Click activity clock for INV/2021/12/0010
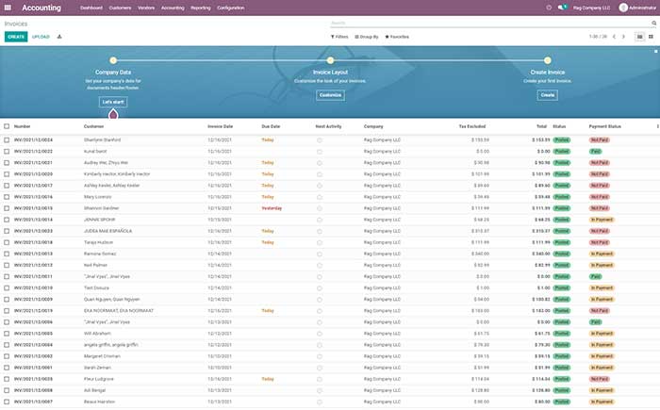The width and height of the screenshot is (660, 410). 320,287
